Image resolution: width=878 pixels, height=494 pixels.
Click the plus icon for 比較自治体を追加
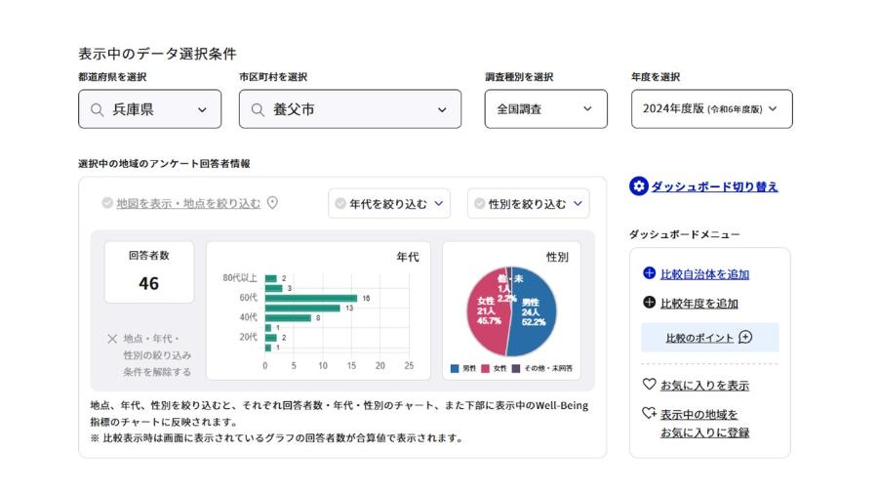[x=650, y=274]
